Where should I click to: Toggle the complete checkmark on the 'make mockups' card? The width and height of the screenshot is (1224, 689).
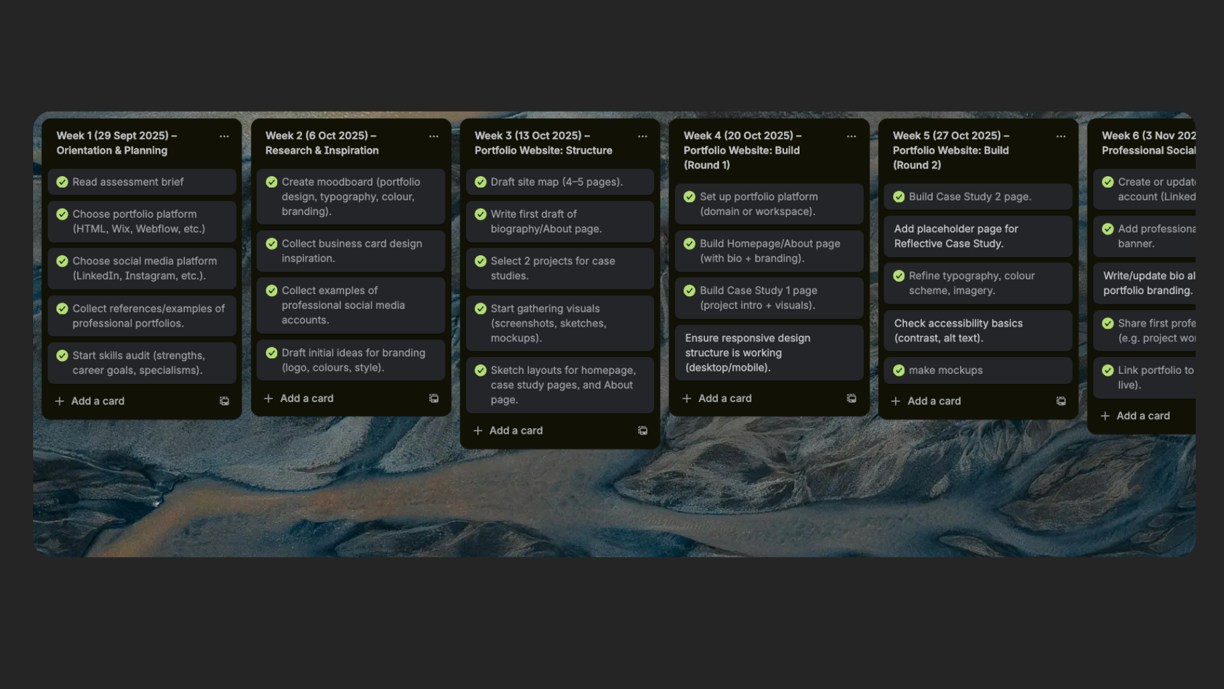coord(899,370)
